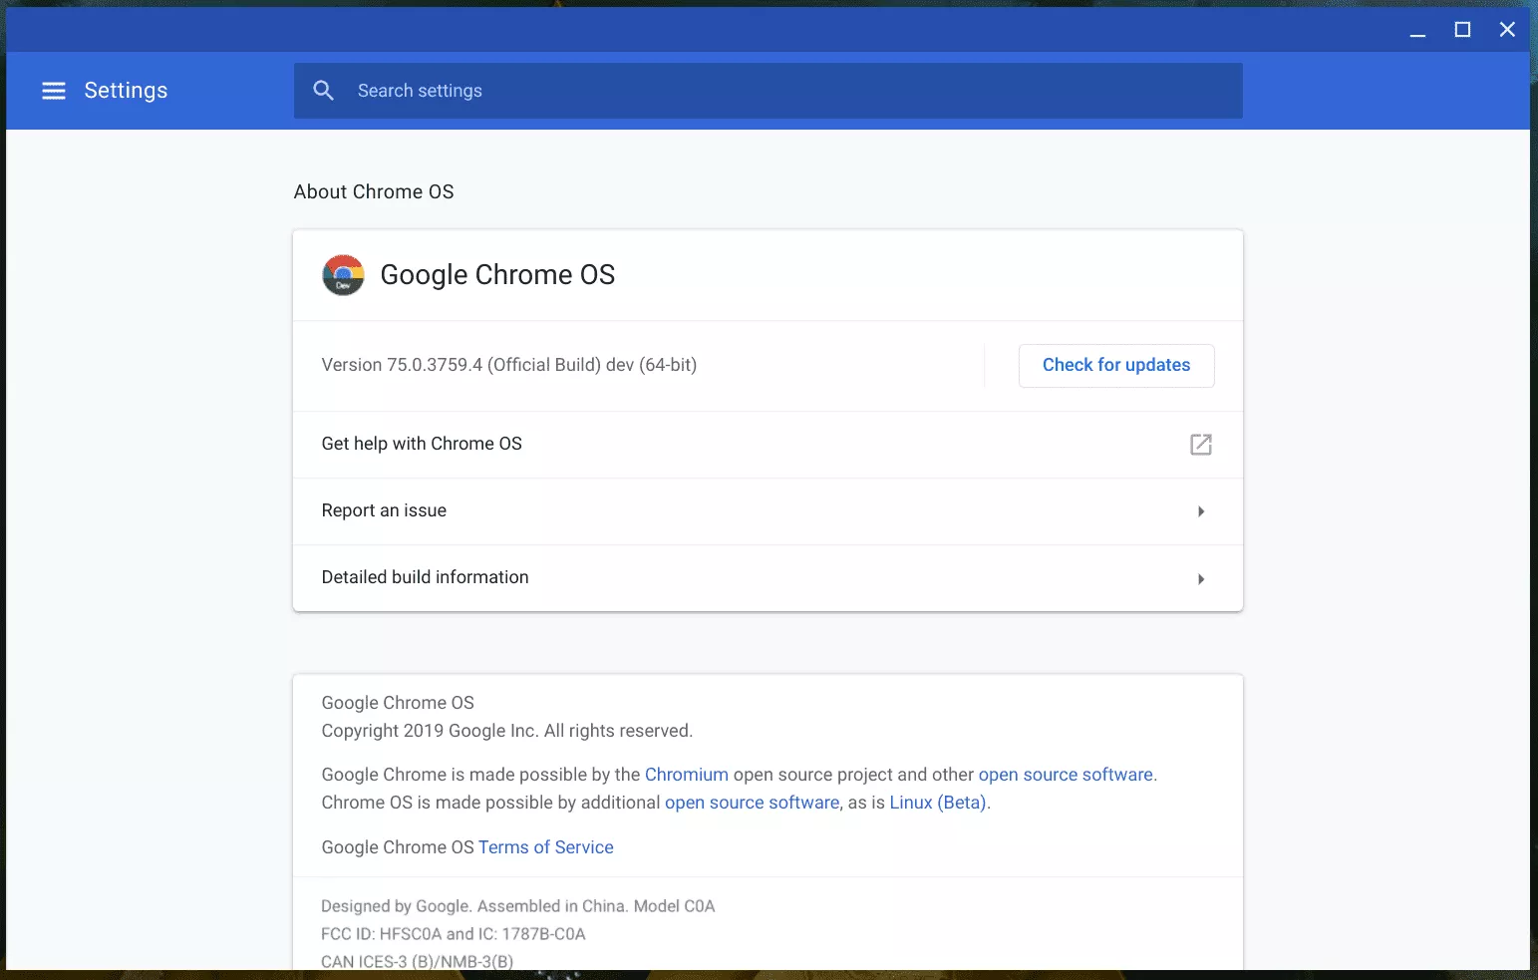
Task: Click the magnifying glass search icon
Action: [323, 91]
